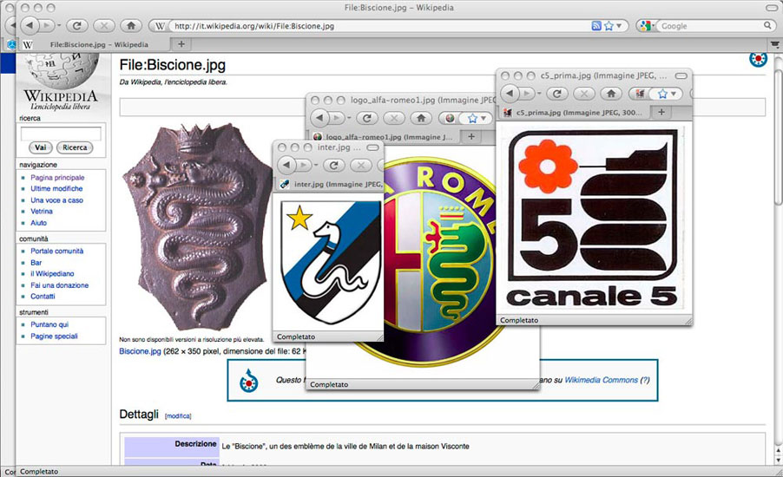Click the URL field of main window

click(379, 26)
